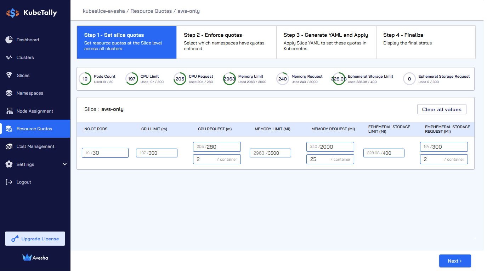Click the CPU Request input showing 280
Screen dimensions: 487x276
click(x=217, y=147)
